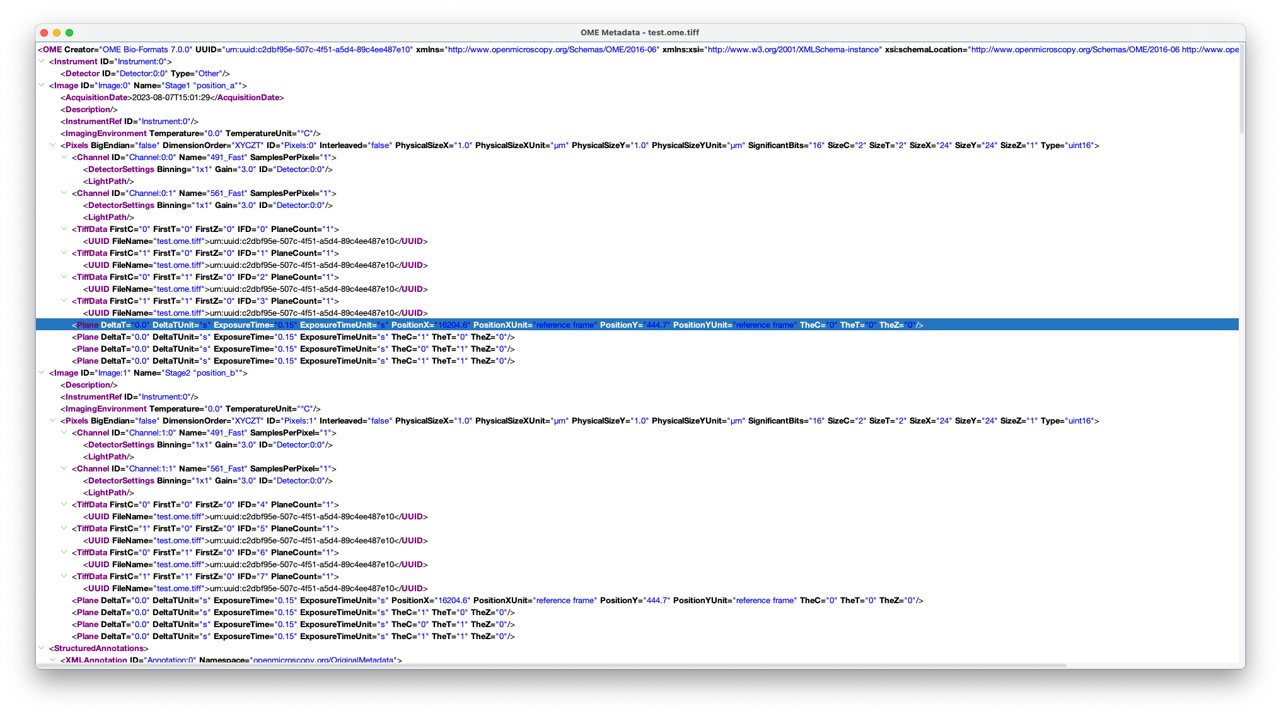
Task: Collapse the StructuredAnnotations section
Action: click(x=42, y=648)
